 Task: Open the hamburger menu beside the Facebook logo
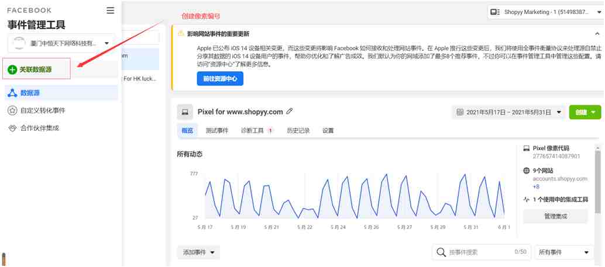[111, 11]
